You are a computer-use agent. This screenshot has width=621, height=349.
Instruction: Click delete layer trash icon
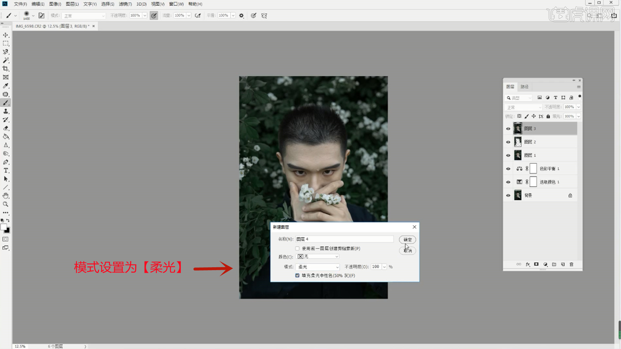[572, 264]
